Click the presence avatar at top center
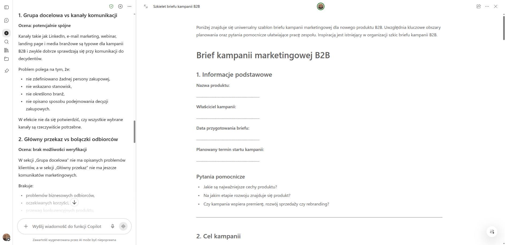The width and height of the screenshot is (505, 245). [321, 6]
